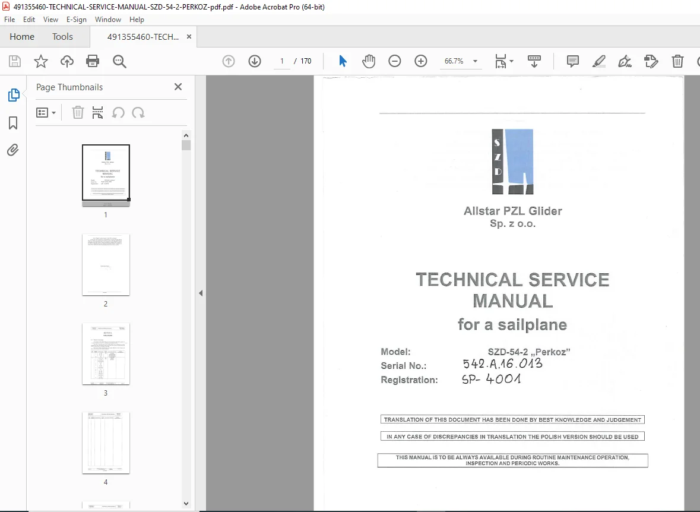Open Attachments paperclip panel

(x=13, y=150)
